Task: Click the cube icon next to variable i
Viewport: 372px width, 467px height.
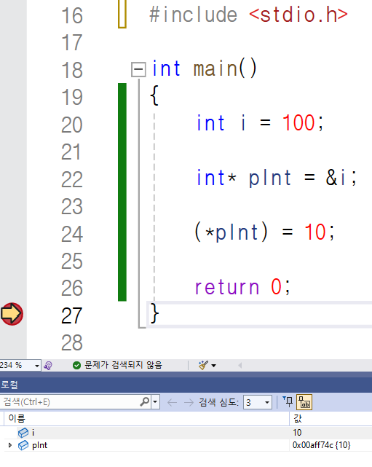Action: (23, 433)
